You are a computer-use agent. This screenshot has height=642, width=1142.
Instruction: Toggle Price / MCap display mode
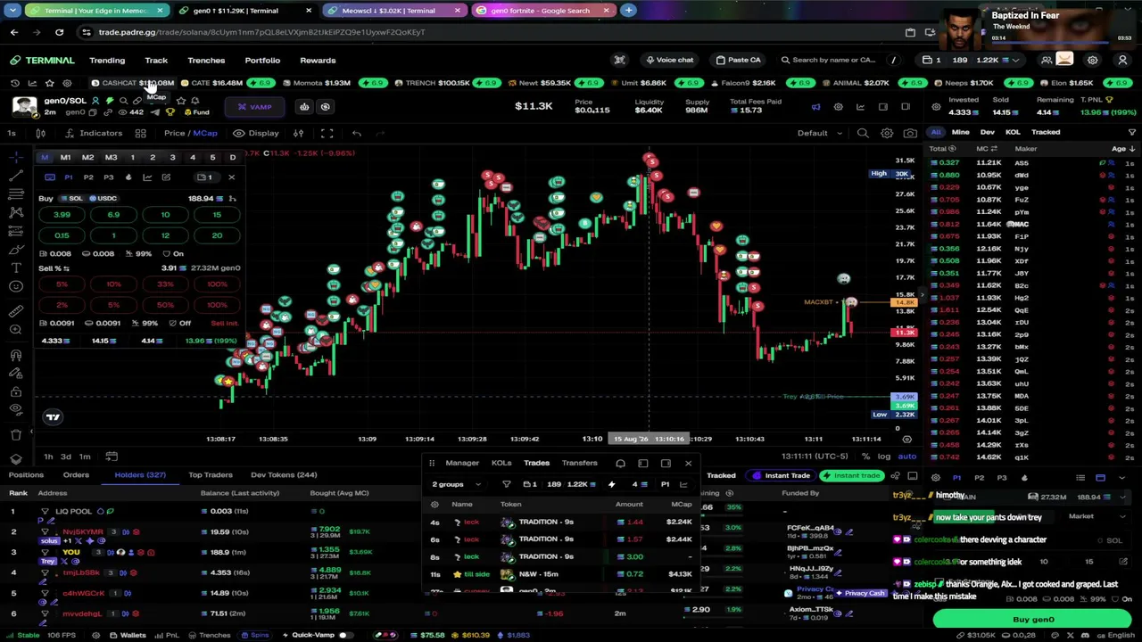click(x=190, y=133)
